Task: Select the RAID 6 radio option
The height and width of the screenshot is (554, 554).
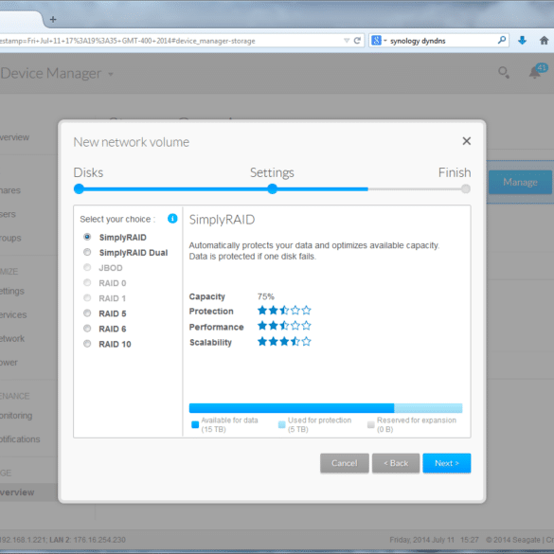Action: click(87, 329)
